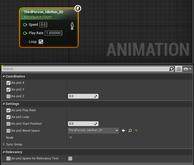Enable (As pin) Start Position checkbox
The width and height of the screenshot is (194, 165).
click(8, 124)
